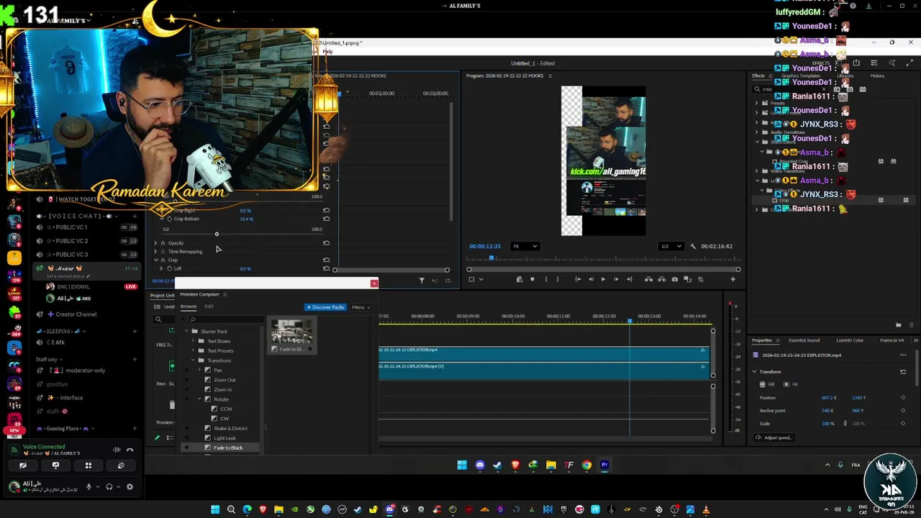Open the Lumetri Color tab
This screenshot has height=518, width=921.
pos(849,340)
